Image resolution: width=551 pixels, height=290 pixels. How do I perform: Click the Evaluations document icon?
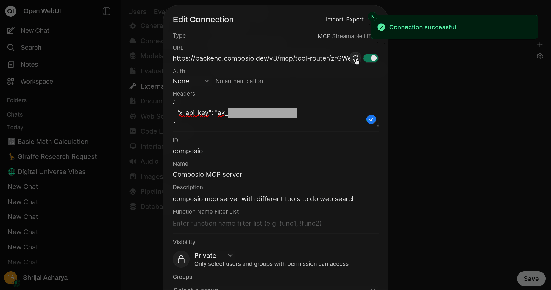pyautogui.click(x=133, y=71)
